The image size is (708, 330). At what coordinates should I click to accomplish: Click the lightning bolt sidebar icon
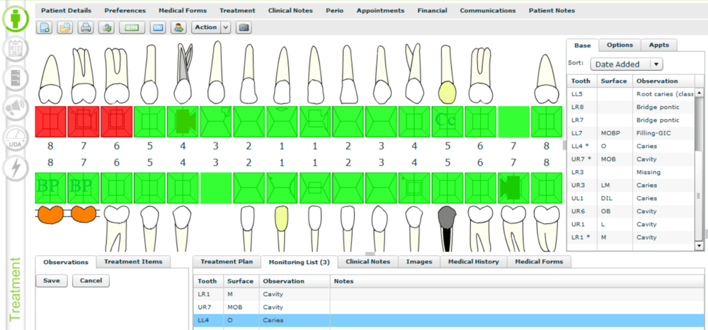click(15, 168)
